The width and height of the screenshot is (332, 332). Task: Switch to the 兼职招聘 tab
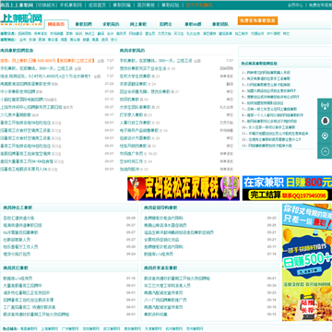(x=83, y=24)
